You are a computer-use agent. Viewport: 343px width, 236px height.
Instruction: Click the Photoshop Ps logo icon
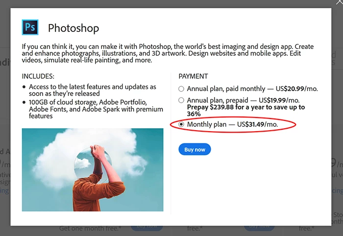coord(30,27)
